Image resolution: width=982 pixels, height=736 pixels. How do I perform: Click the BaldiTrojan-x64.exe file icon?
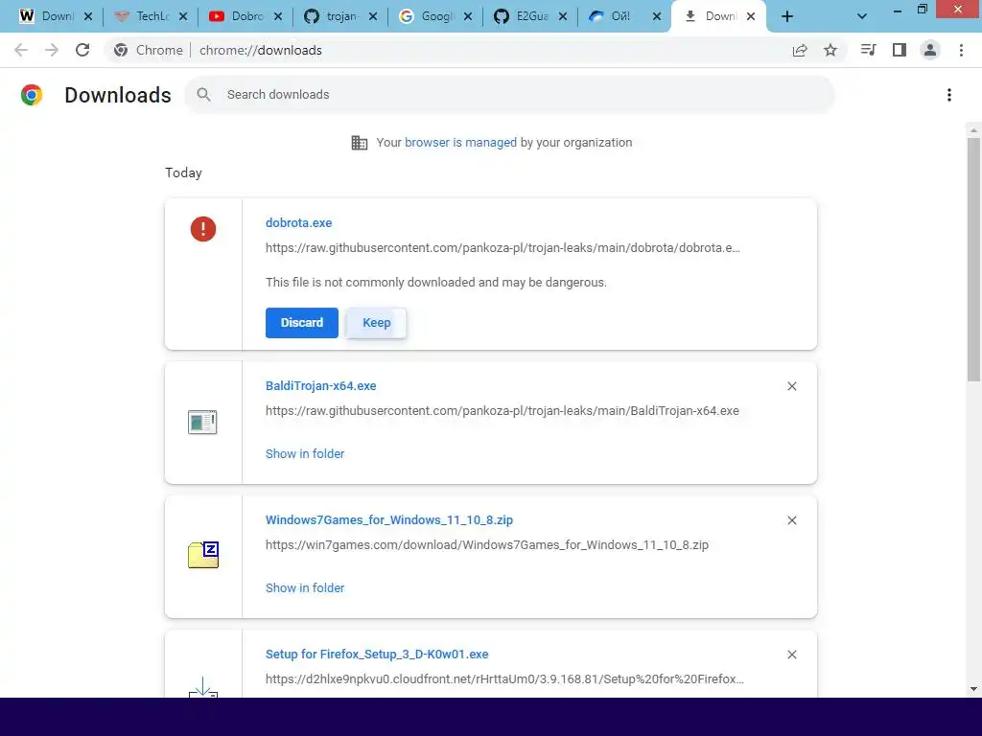(202, 423)
